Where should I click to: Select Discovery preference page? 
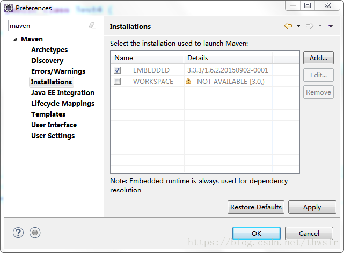pos(47,61)
